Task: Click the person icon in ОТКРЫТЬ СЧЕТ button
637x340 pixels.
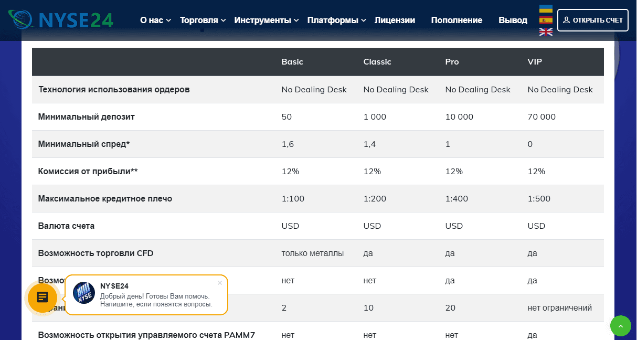Action: tap(568, 20)
